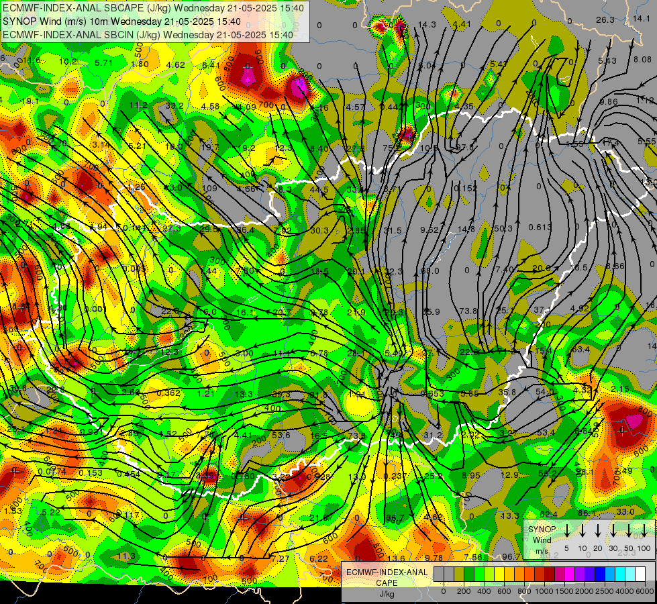Click the '0.613' value on the map

(x=540, y=228)
